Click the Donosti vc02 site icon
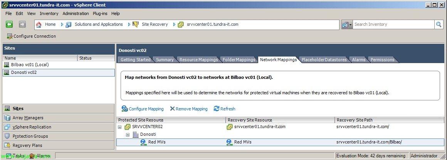Screen dimensions: 447x160 coord(7,72)
